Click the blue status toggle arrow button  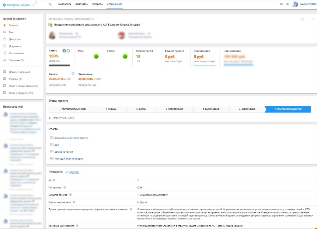point(64,51)
